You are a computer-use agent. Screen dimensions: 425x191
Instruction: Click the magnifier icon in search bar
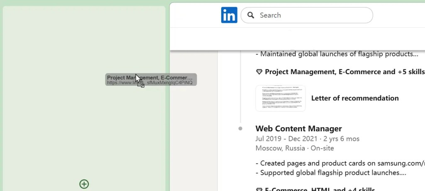coord(251,15)
